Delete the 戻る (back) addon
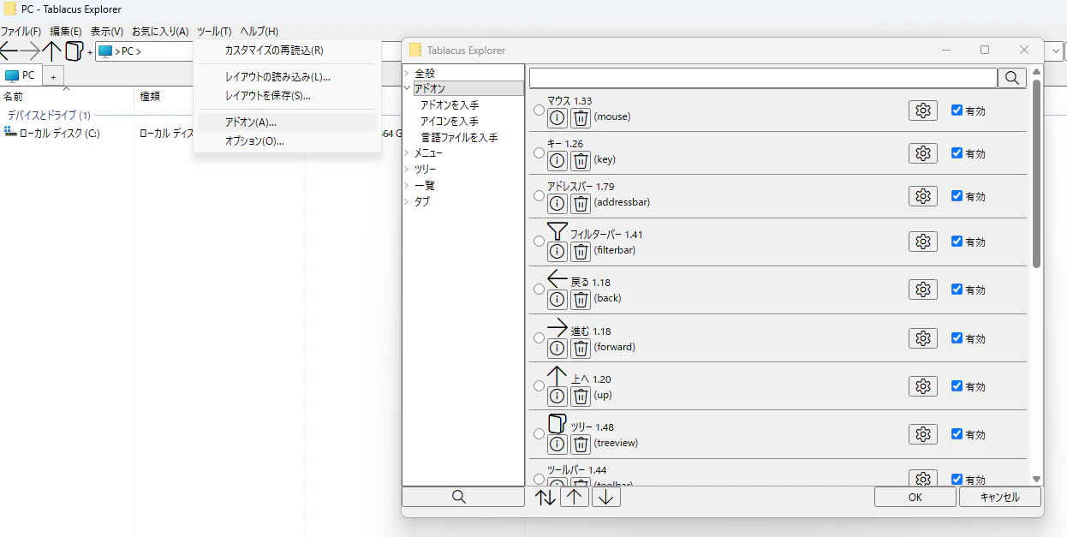Screen dimensions: 1067x537 (581, 299)
